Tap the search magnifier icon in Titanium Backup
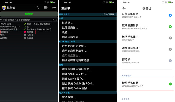The height and width of the screenshot is (102, 175). 37,8
